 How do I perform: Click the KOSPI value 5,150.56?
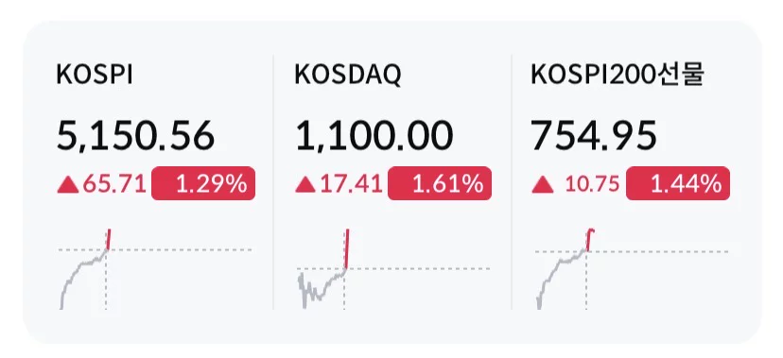135,136
